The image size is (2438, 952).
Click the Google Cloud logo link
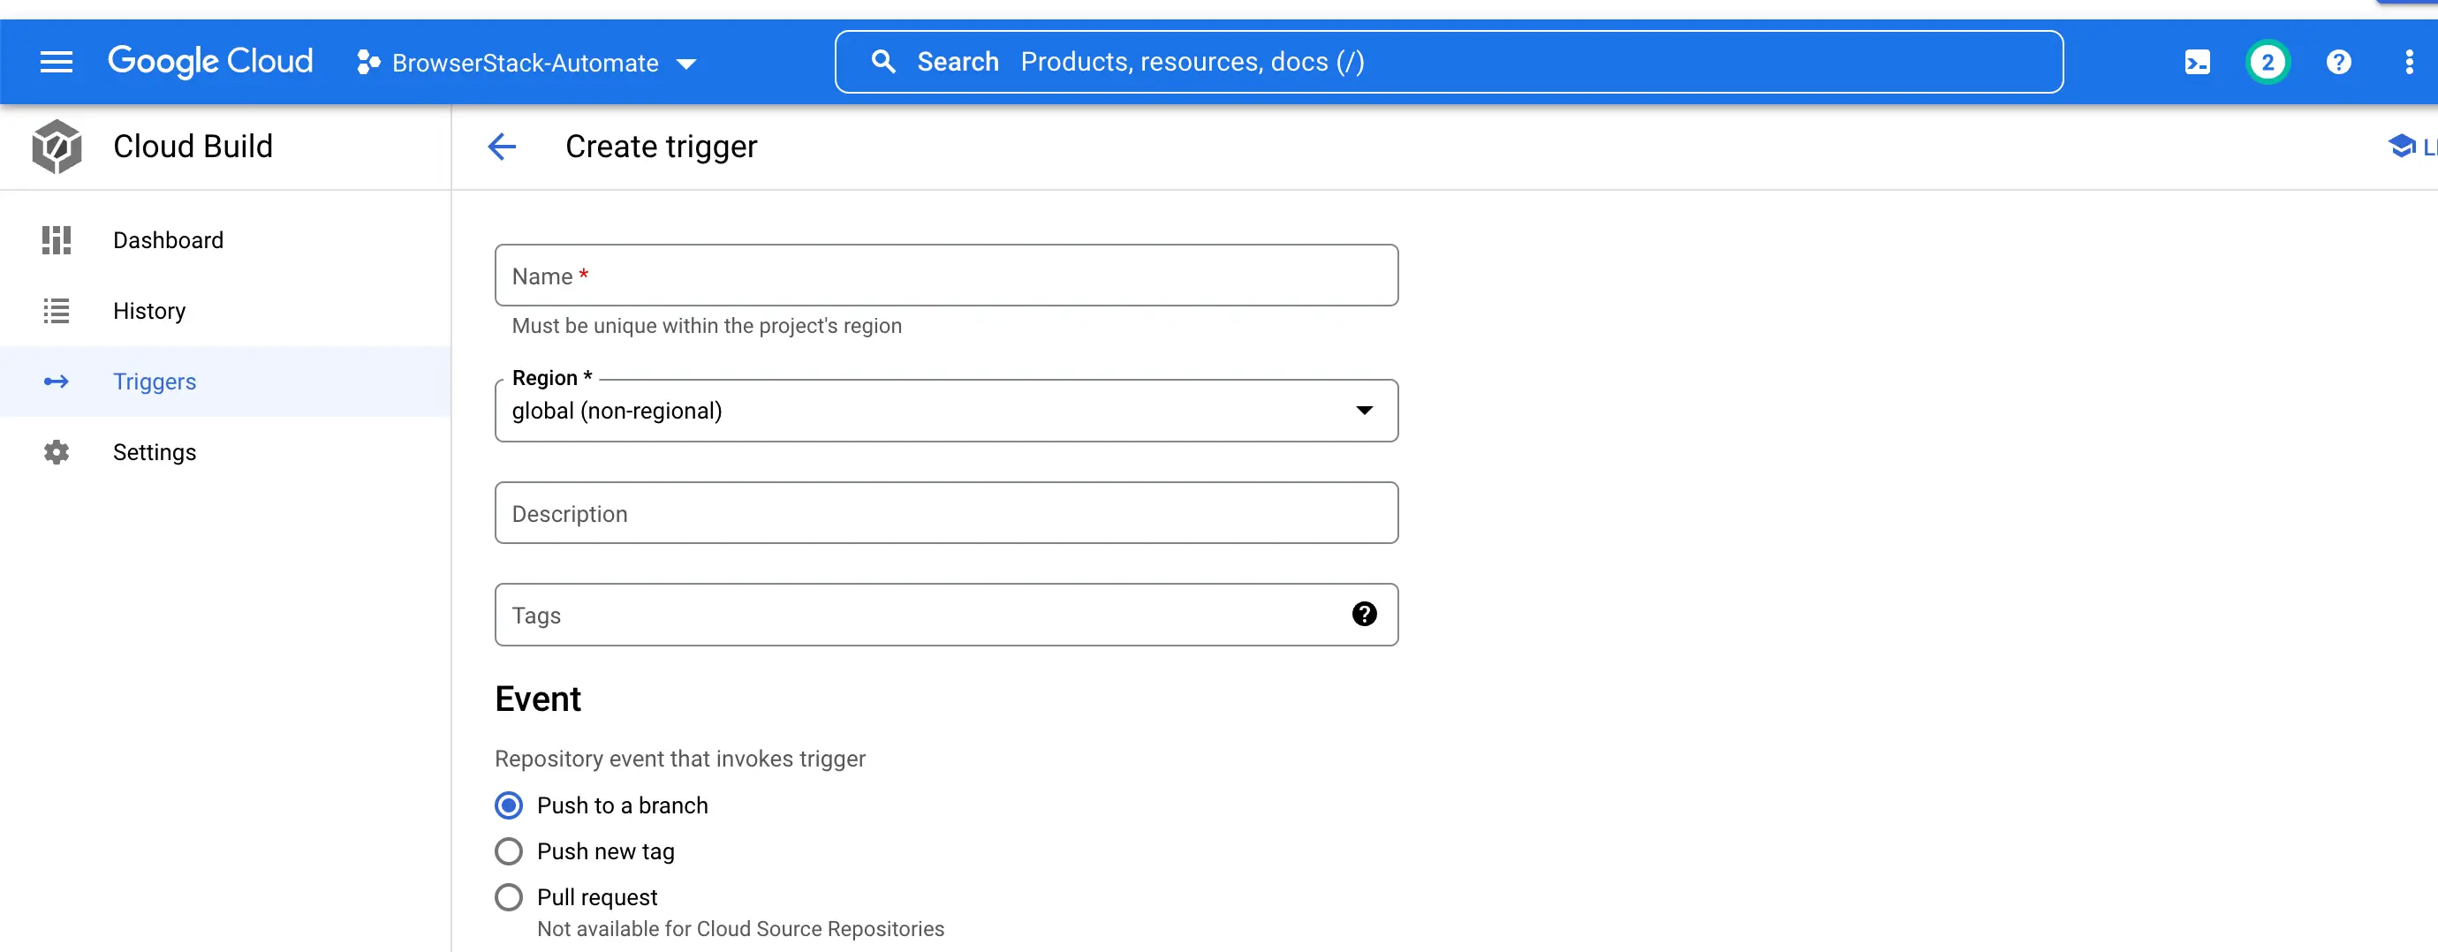click(210, 62)
